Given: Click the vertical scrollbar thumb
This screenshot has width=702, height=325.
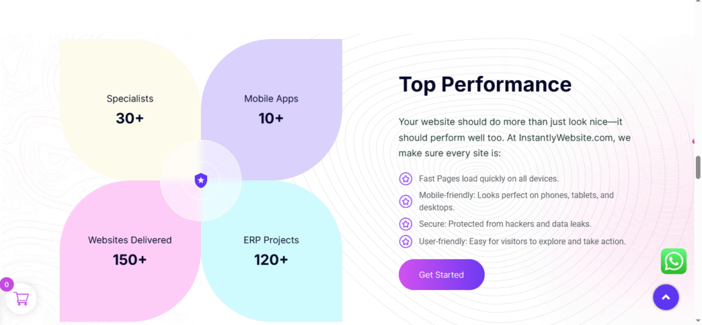Looking at the screenshot, I should [698, 167].
